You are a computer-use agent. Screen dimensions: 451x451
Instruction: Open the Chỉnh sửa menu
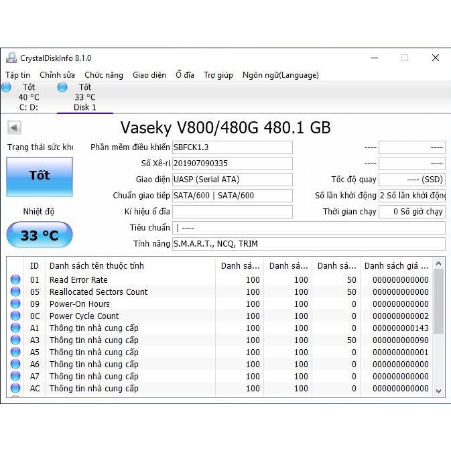(x=57, y=75)
